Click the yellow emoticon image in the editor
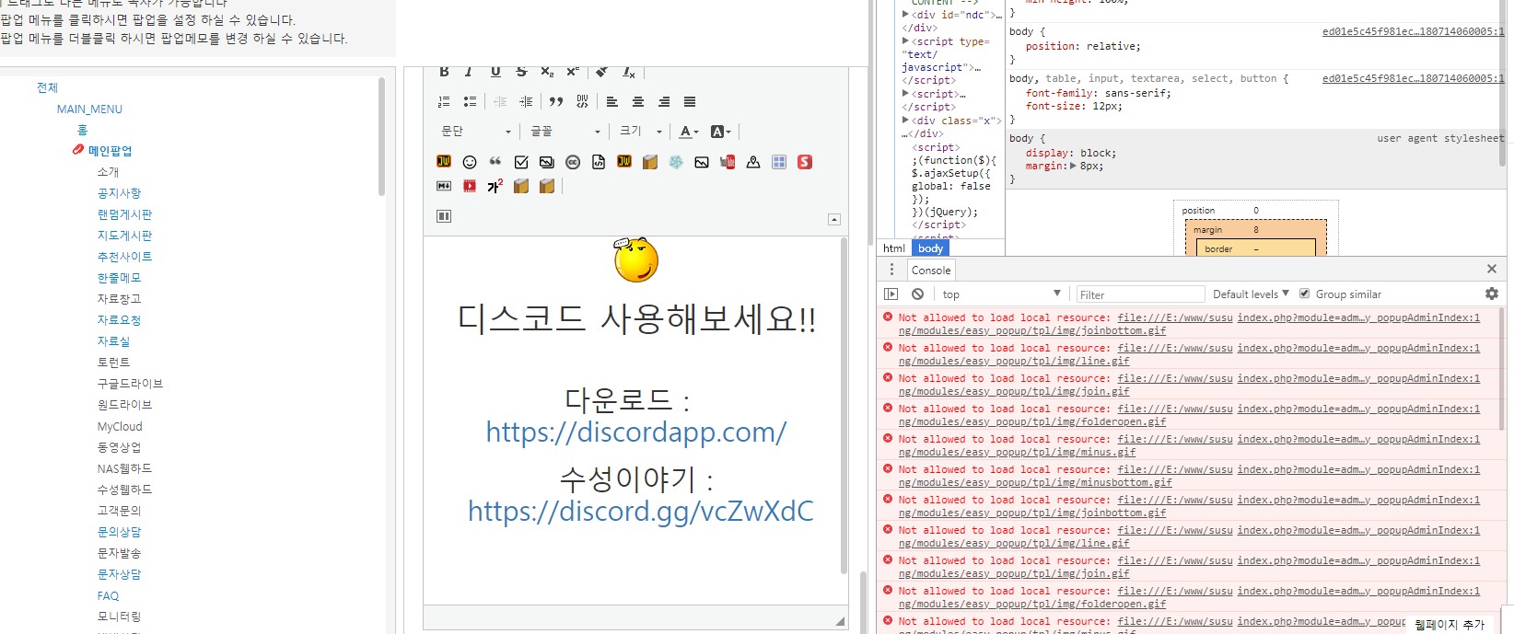Viewport: 1514px width, 634px height. (635, 259)
